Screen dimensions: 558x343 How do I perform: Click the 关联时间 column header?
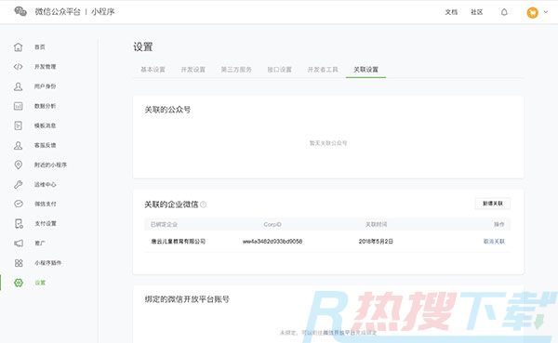coord(376,225)
